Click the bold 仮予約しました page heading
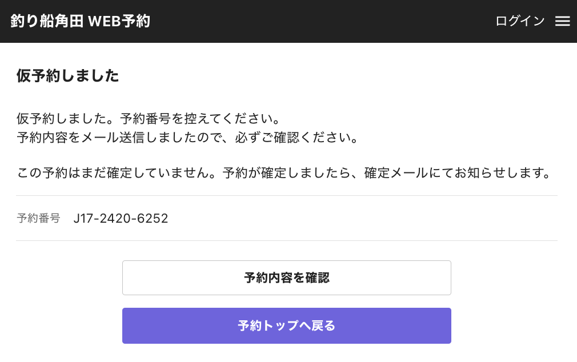 pyautogui.click(x=67, y=76)
